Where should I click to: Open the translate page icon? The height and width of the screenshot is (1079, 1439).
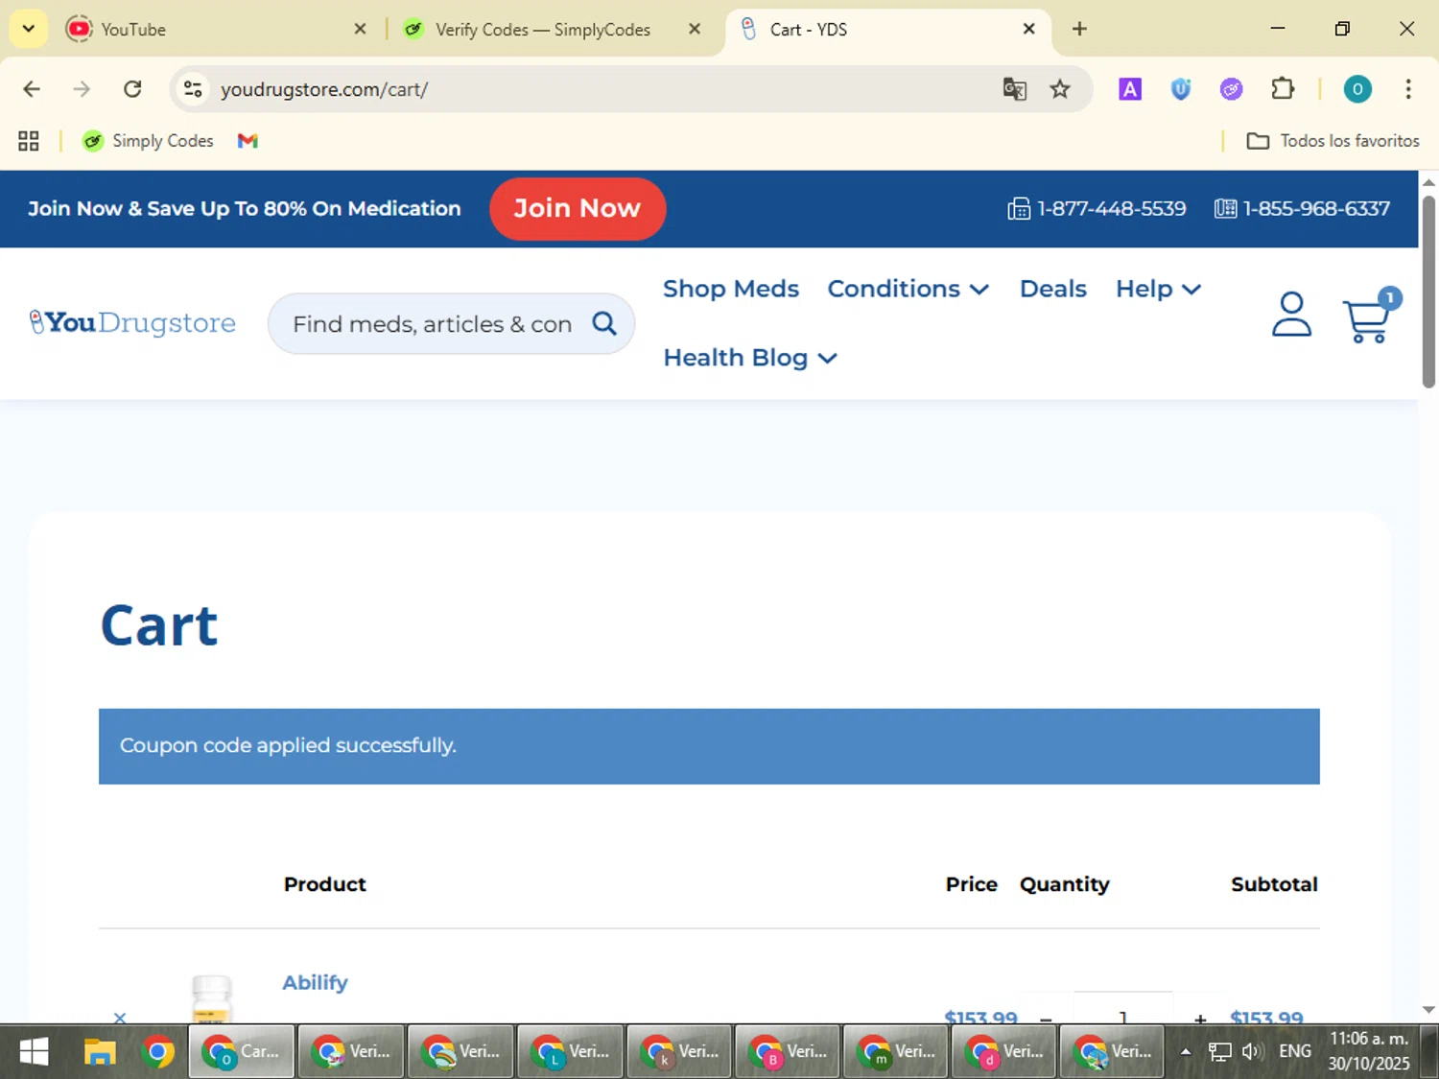pyautogui.click(x=1015, y=89)
